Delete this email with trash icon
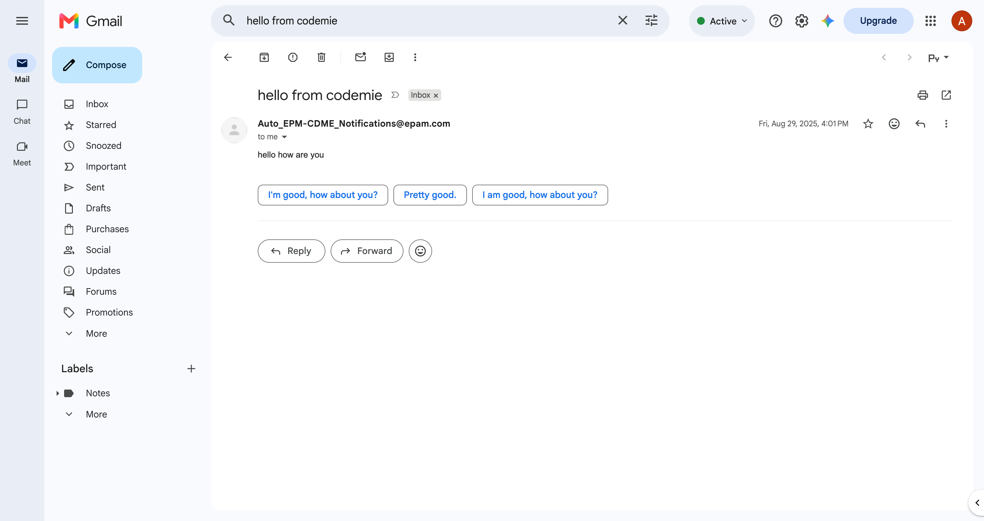The width and height of the screenshot is (984, 521). tap(321, 57)
